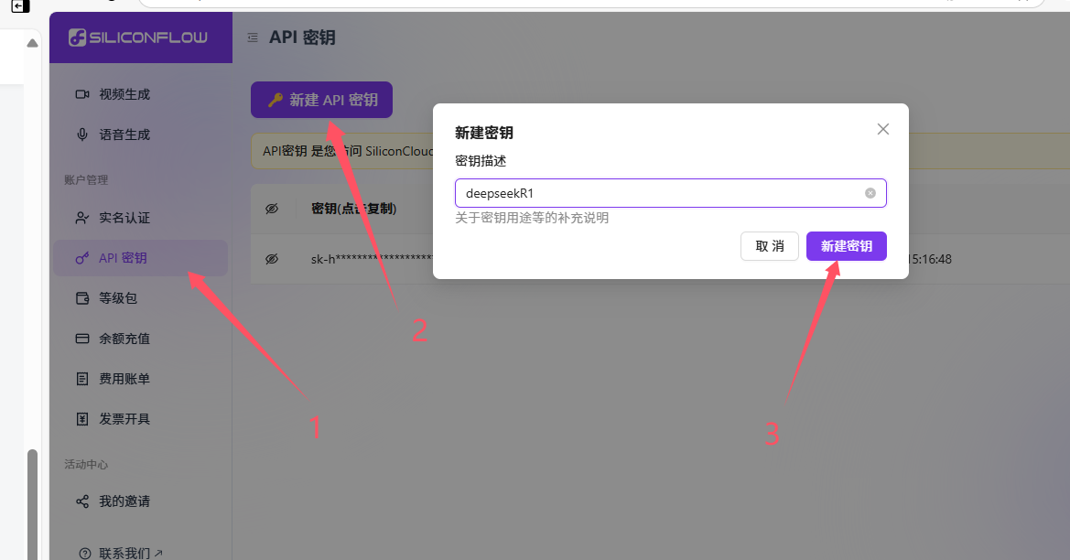The width and height of the screenshot is (1070, 560).
Task: Open 我的邀请 in the sidebar
Action: click(x=141, y=501)
